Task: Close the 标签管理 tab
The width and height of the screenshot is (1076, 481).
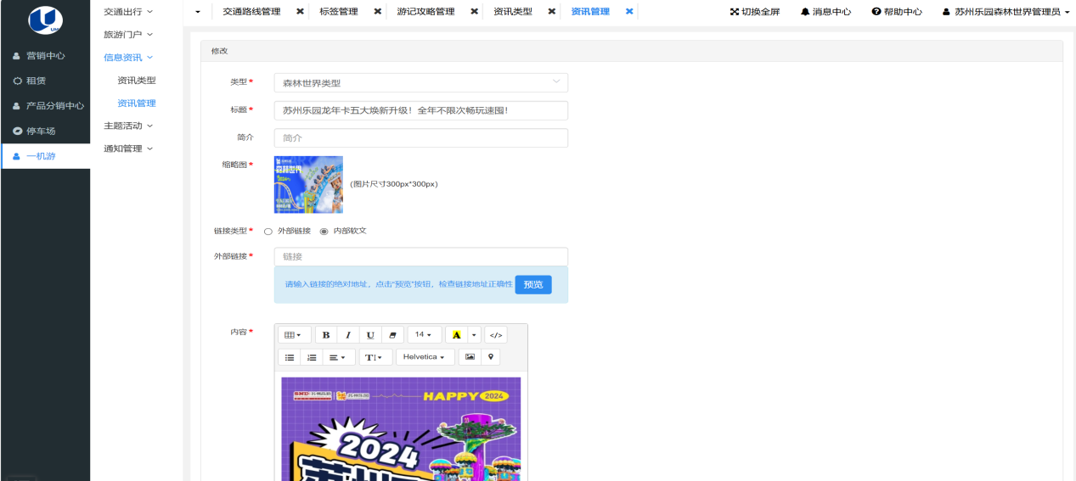Action: tap(377, 12)
